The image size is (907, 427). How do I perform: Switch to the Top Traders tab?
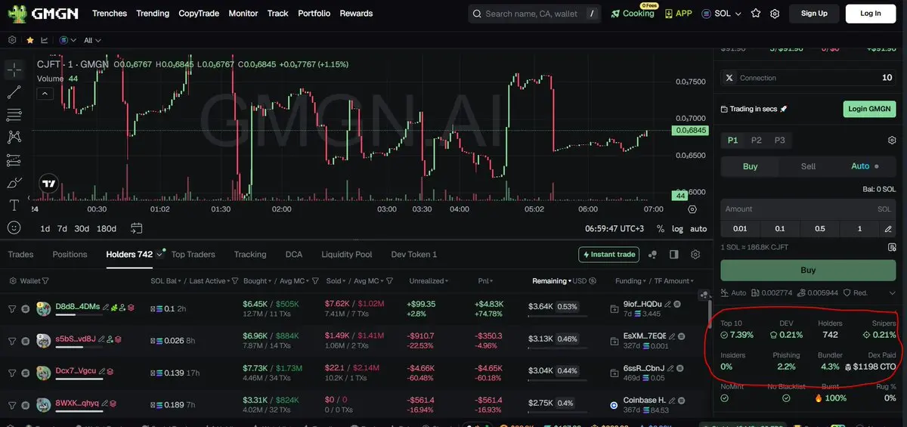click(x=193, y=255)
